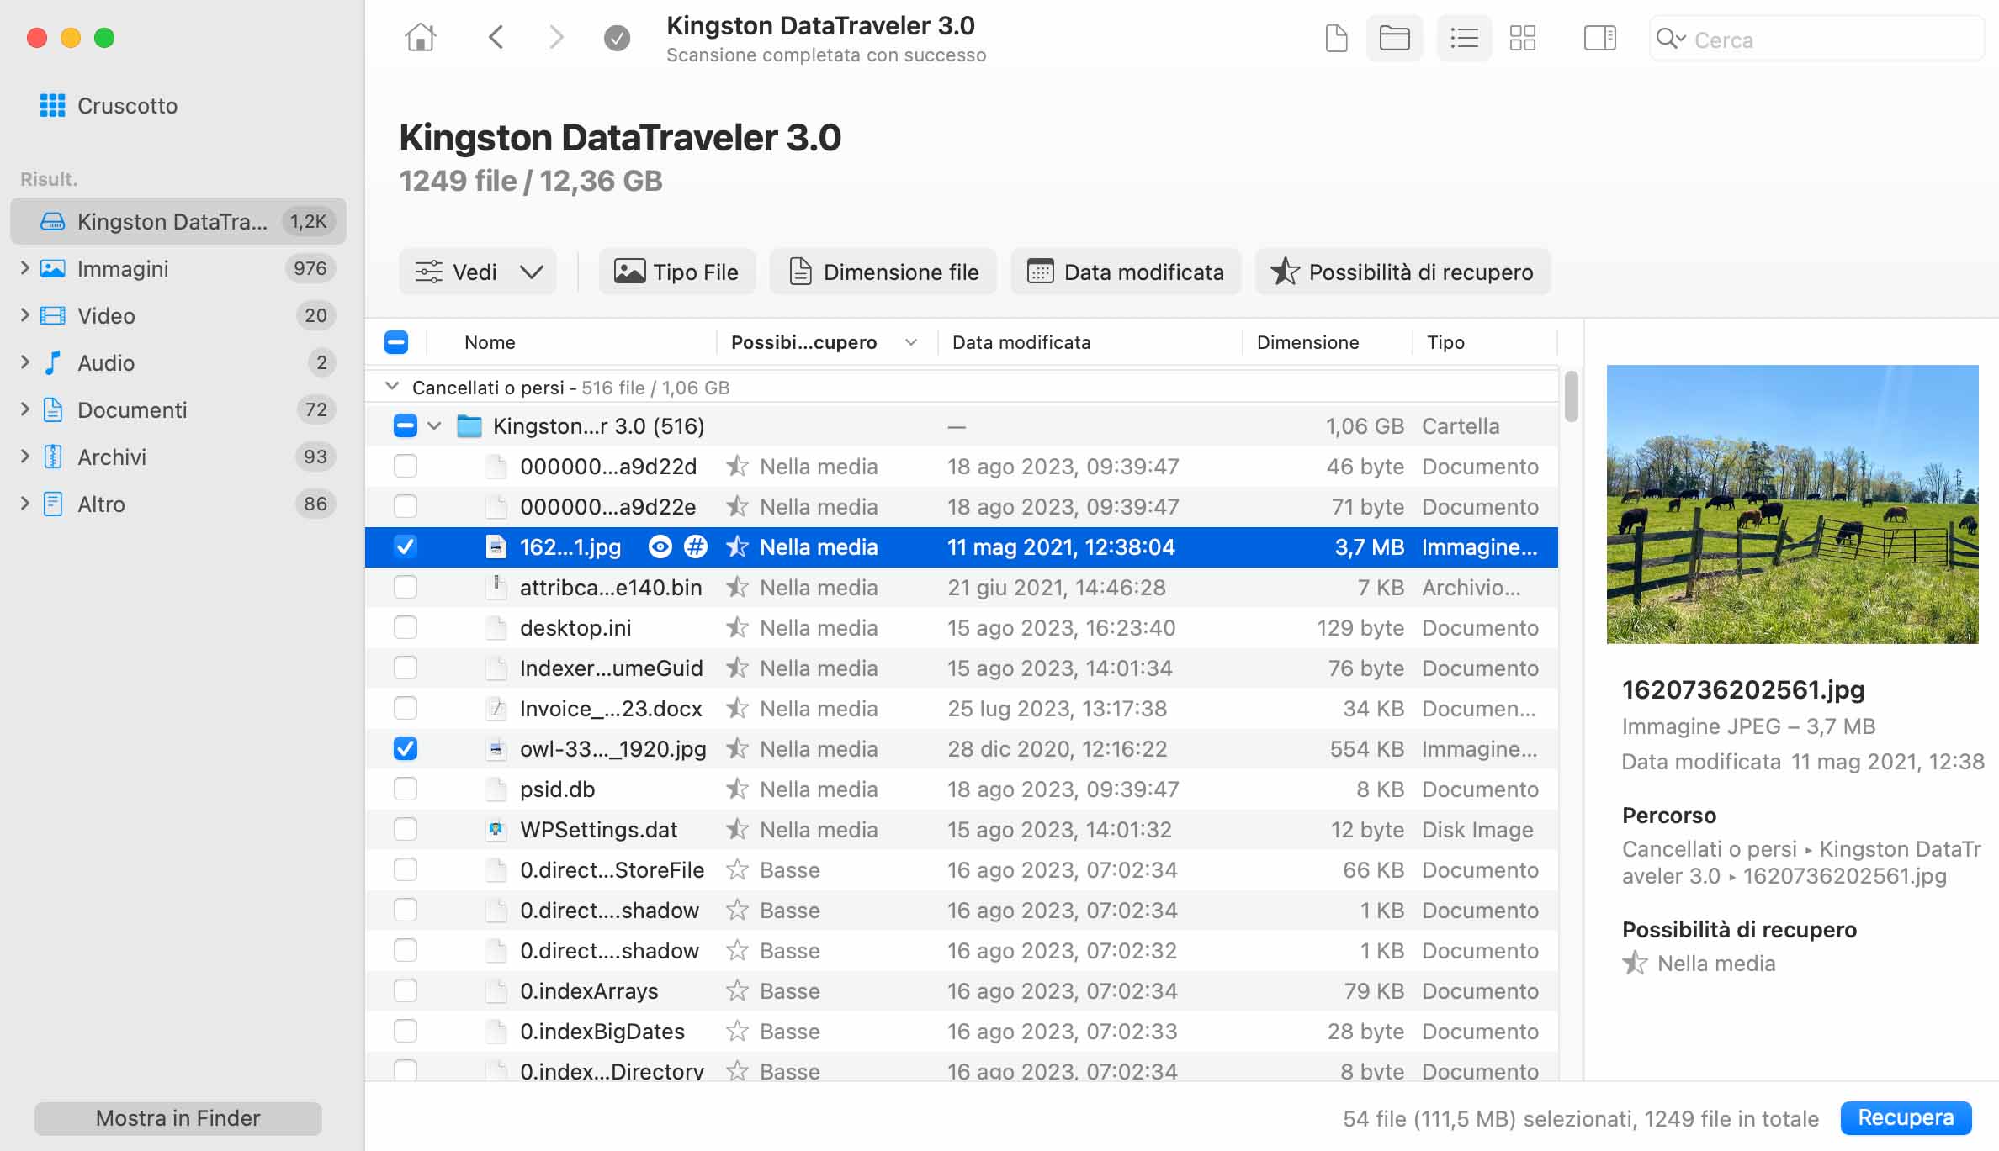This screenshot has height=1151, width=1999.
Task: Sort by Nome column header
Action: (490, 342)
